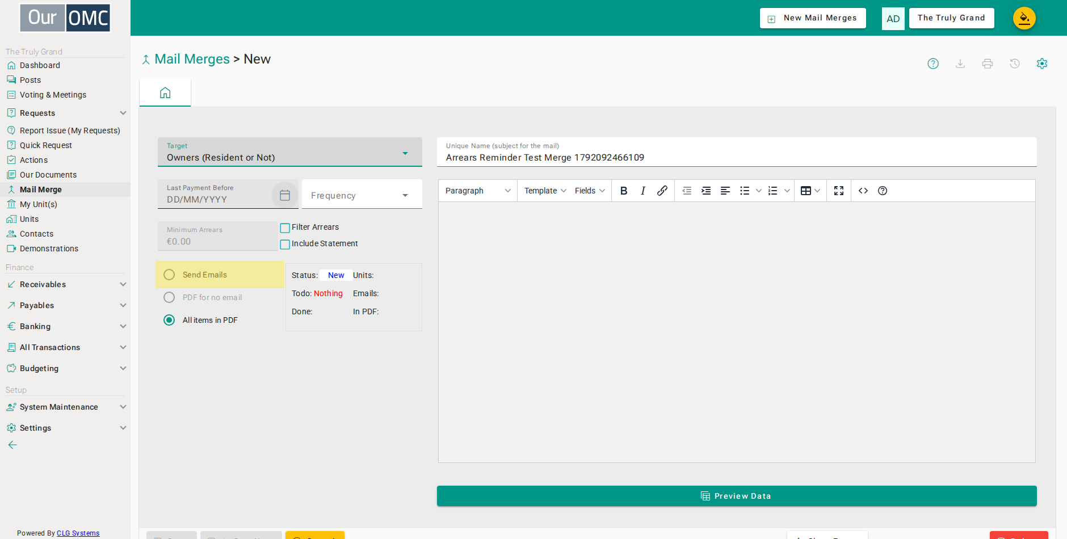This screenshot has width=1067, height=539.
Task: Expand the Banking sidebar section
Action: [65, 326]
